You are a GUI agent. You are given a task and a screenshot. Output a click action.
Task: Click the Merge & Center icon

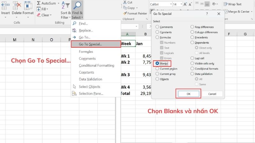225,11
